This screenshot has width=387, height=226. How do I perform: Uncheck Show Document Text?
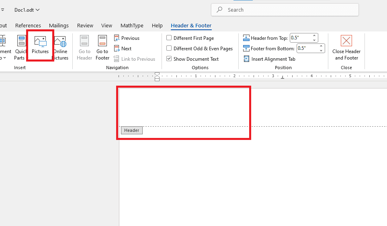pos(169,59)
